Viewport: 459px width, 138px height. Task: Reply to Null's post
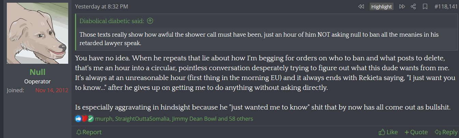click(x=446, y=132)
